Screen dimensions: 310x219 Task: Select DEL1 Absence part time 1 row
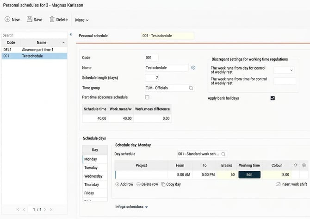[34, 50]
